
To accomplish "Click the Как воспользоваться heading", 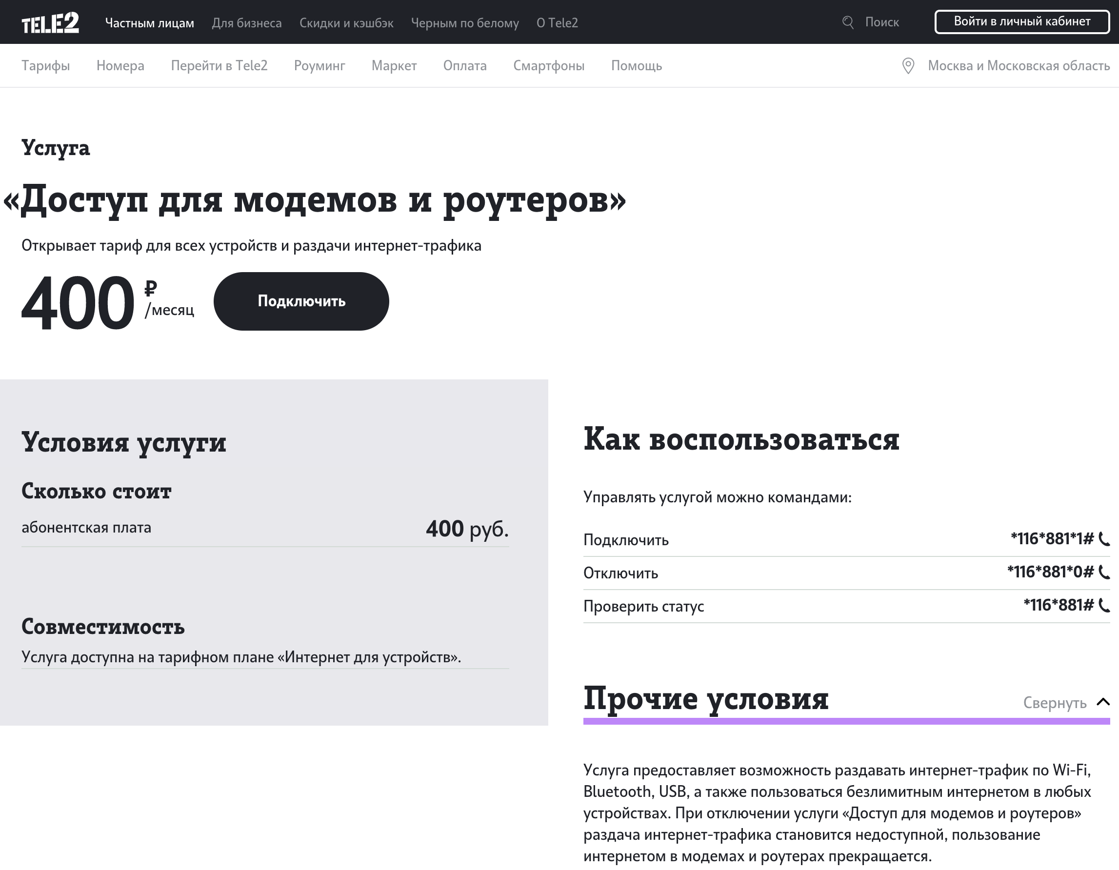I will (741, 439).
